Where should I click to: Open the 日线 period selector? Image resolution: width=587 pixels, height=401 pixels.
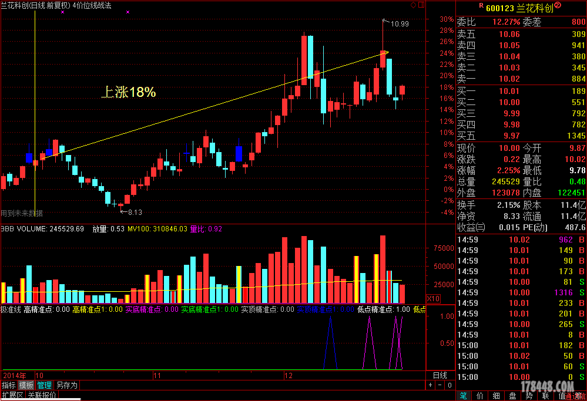point(440,375)
